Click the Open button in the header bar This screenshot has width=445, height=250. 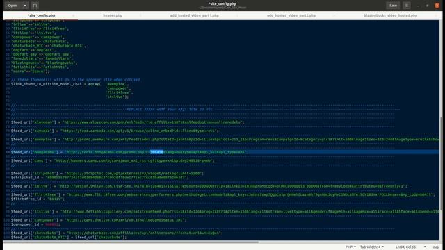[x=13, y=6]
